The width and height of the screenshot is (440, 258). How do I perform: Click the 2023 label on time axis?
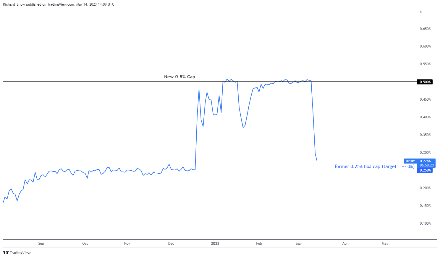pyautogui.click(x=215, y=244)
